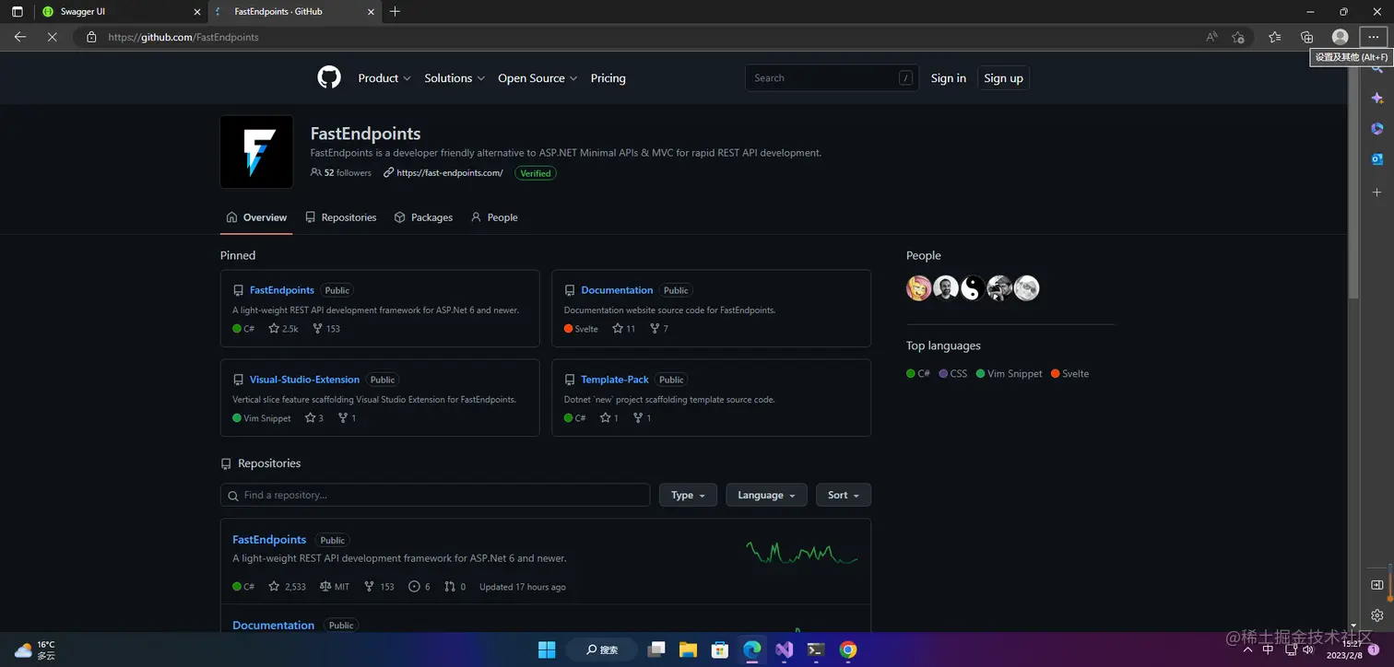View the 52 followers link
This screenshot has height=667, width=1394.
[x=341, y=172]
